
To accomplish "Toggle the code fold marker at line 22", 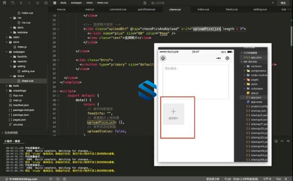I will [58, 29].
